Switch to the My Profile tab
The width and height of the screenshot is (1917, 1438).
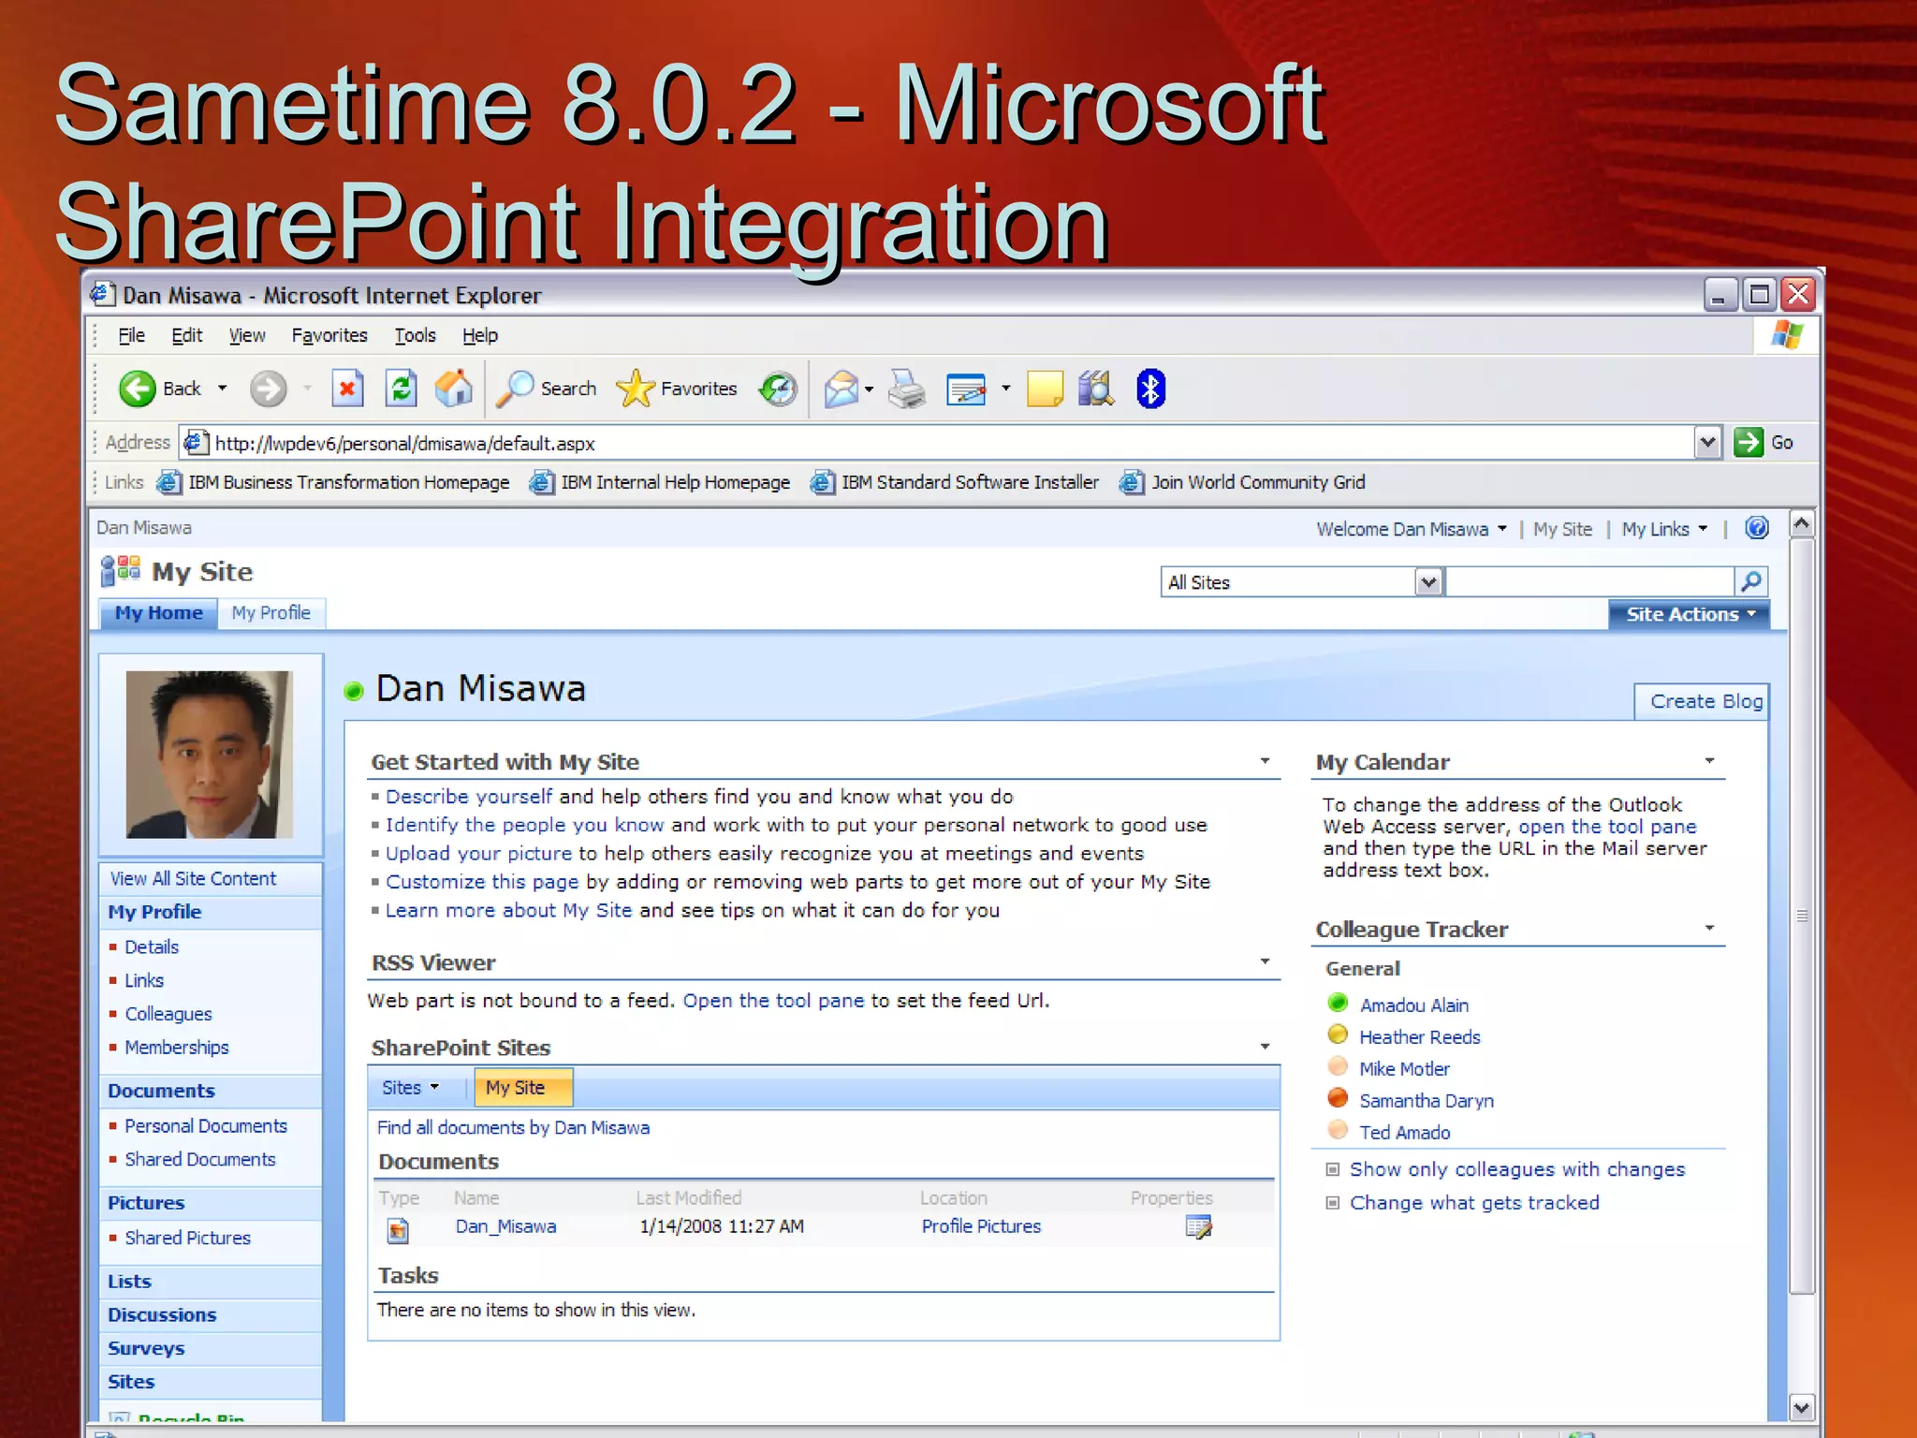click(271, 613)
